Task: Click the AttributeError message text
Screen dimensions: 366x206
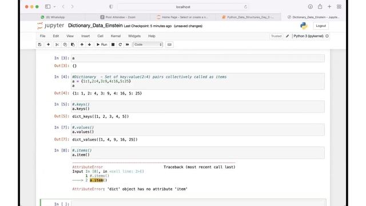Action: tap(130, 189)
